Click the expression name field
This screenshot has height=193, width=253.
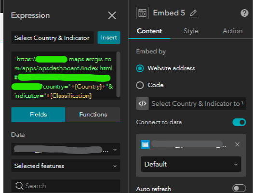(53, 38)
